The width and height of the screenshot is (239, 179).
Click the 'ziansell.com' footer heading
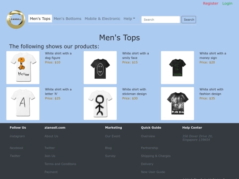[55, 128]
